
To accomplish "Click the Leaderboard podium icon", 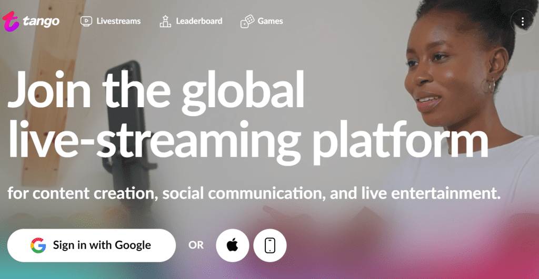I will (165, 21).
